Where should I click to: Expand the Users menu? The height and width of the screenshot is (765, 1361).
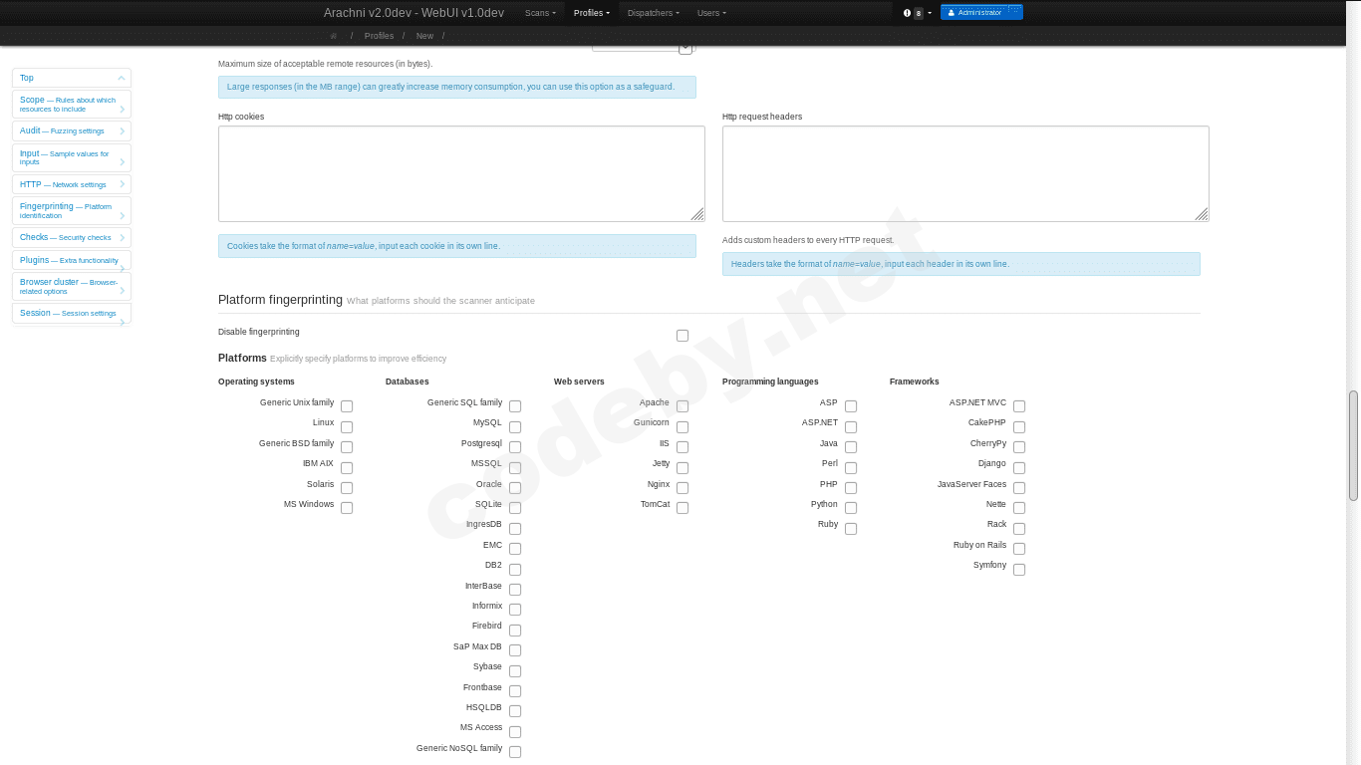[711, 13]
